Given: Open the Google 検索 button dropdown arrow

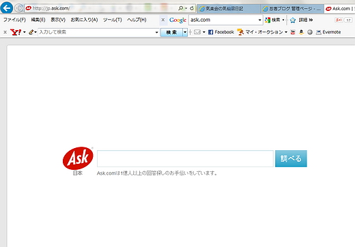Looking at the screenshot, I should pos(283,20).
